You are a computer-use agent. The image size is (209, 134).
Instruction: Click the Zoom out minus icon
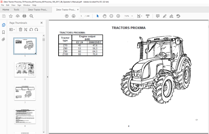(x=111, y=16)
